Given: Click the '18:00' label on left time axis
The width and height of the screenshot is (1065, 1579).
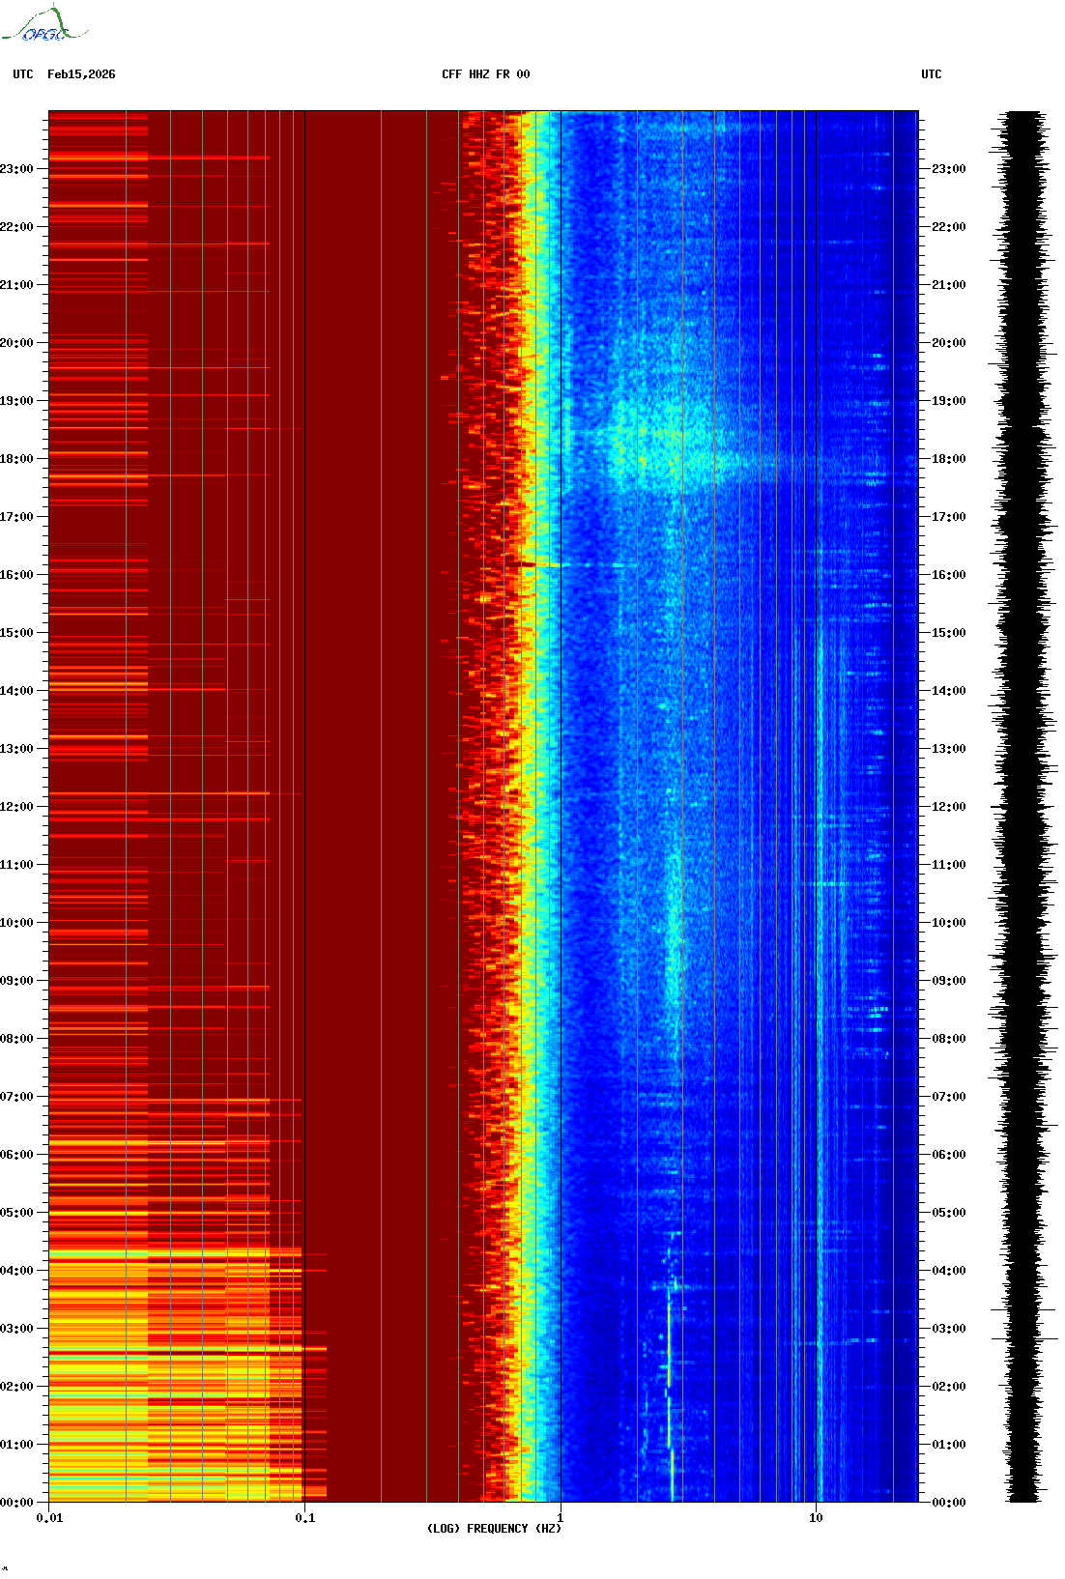Looking at the screenshot, I should point(16,459).
